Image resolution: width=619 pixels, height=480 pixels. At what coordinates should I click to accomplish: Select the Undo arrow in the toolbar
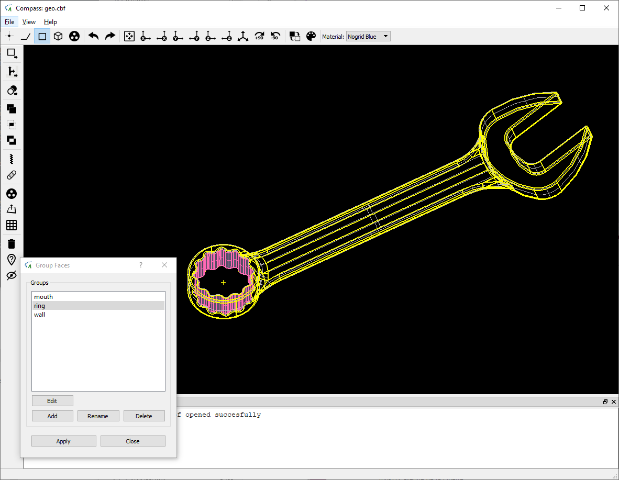pos(93,36)
